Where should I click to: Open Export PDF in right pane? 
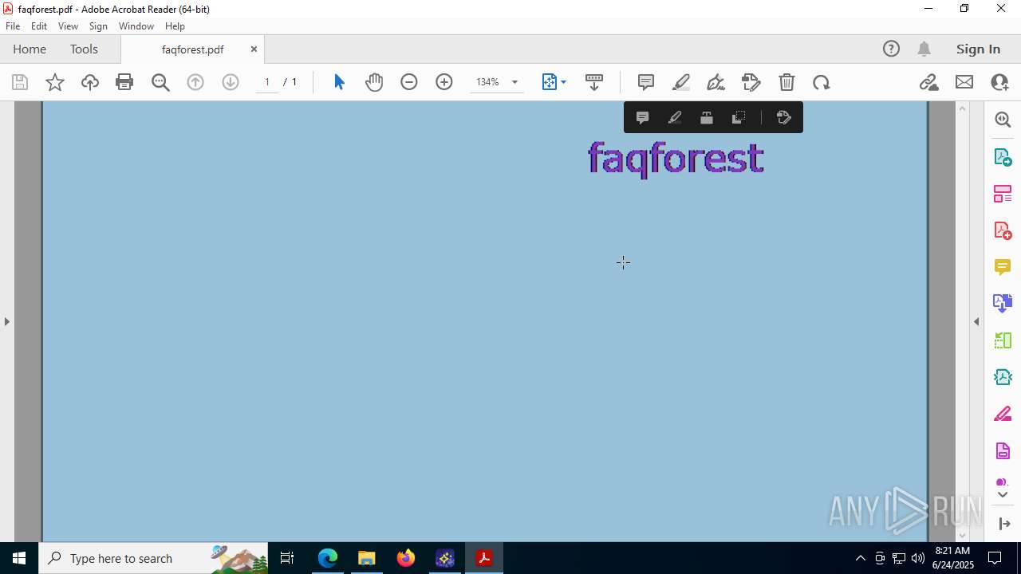[x=1003, y=156]
